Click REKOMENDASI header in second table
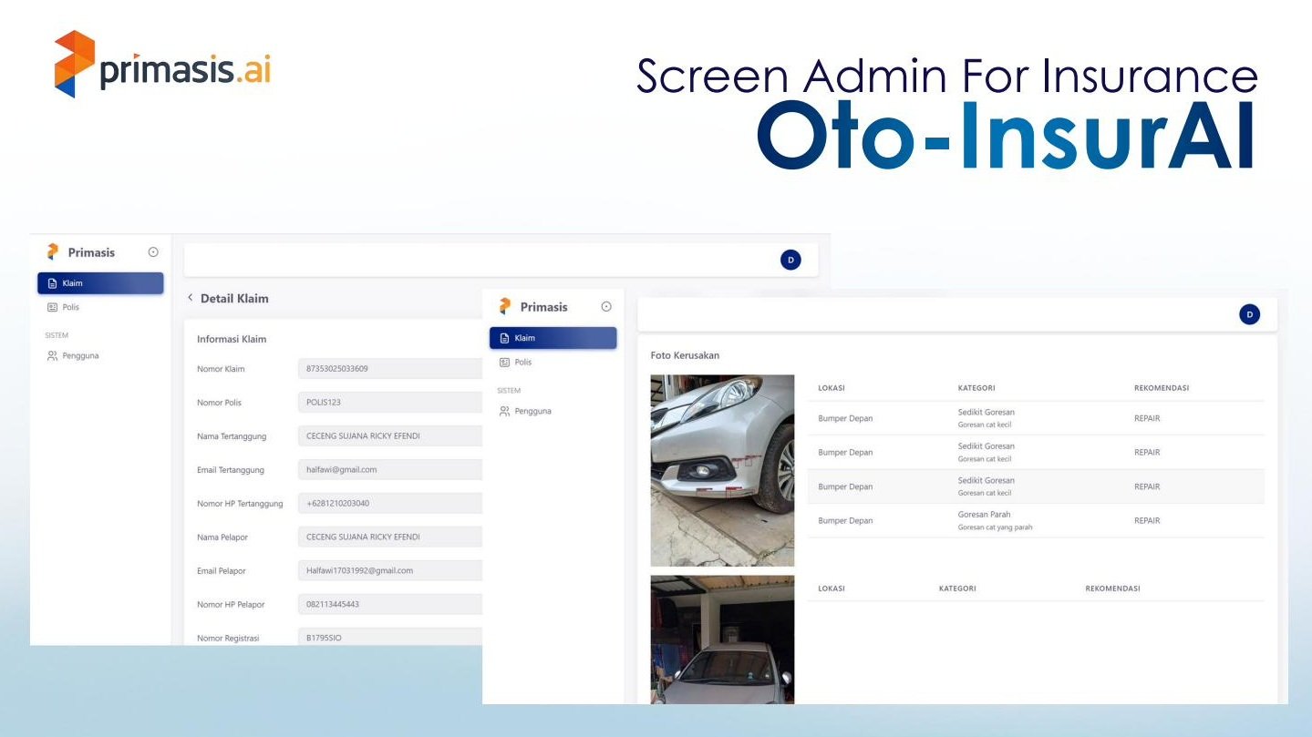Viewport: 1312px width, 737px height. coord(1112,589)
